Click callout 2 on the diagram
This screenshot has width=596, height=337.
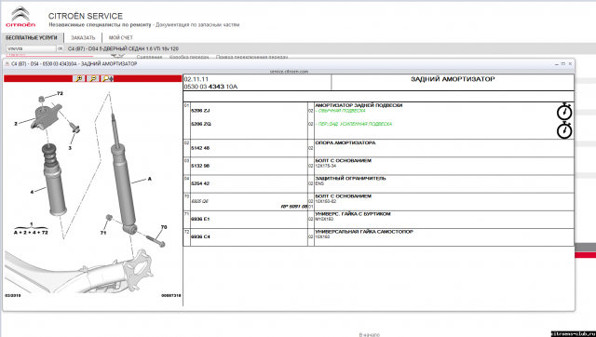click(x=16, y=124)
